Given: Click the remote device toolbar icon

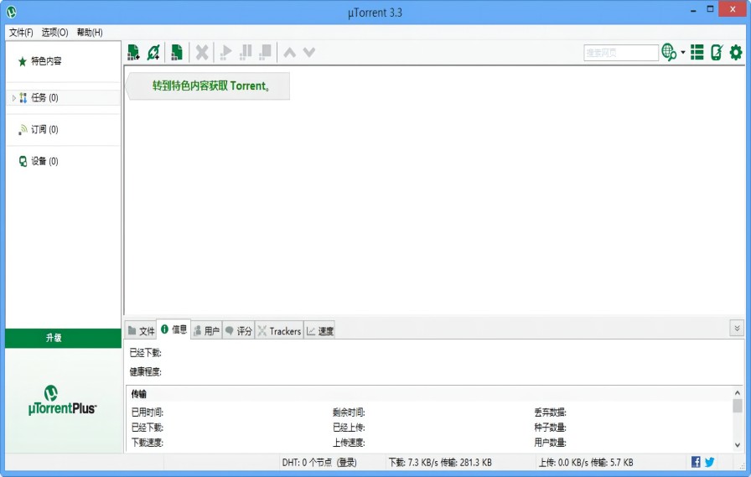Looking at the screenshot, I should (x=717, y=52).
